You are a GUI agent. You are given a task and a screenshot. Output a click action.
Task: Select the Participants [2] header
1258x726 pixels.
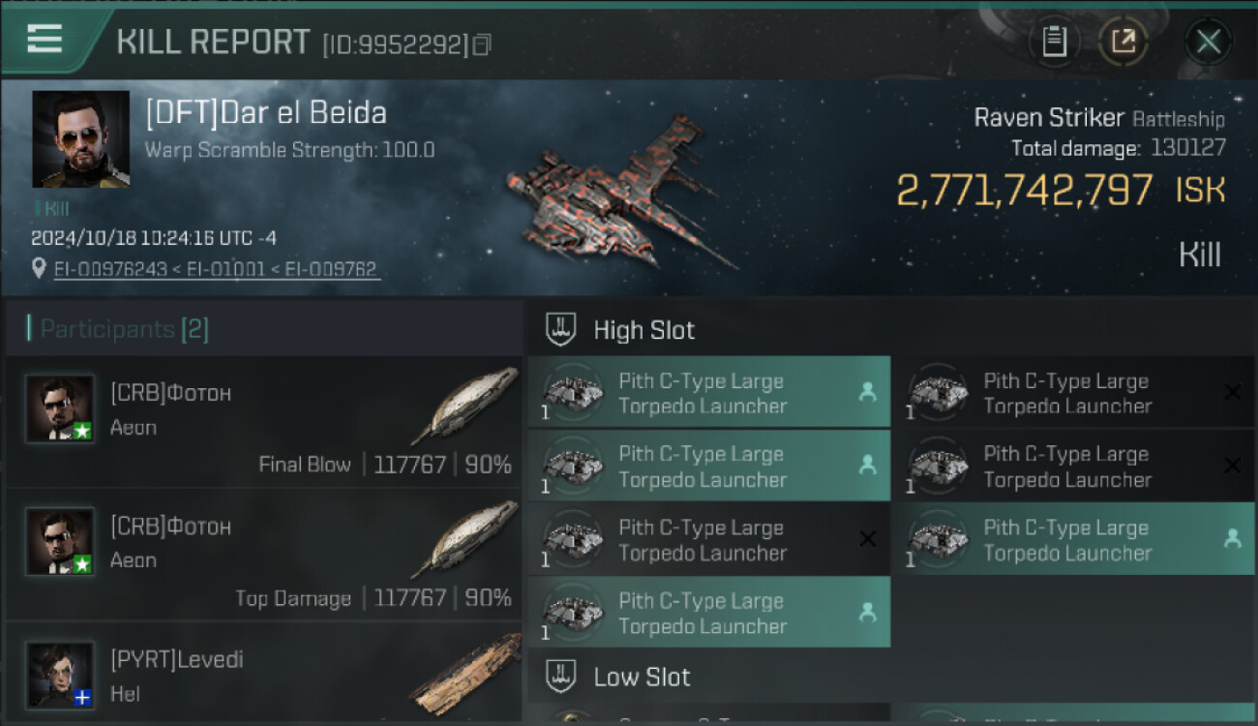click(x=117, y=329)
